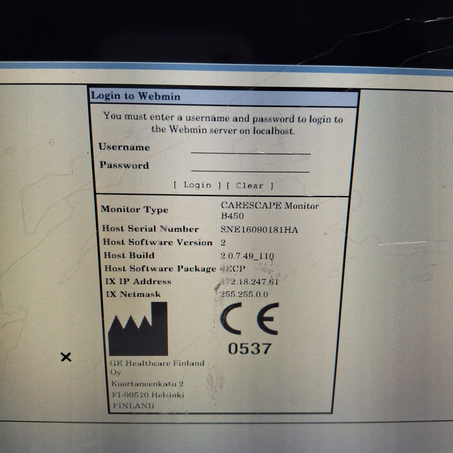
Task: Click the login instruction message text
Action: click(223, 124)
